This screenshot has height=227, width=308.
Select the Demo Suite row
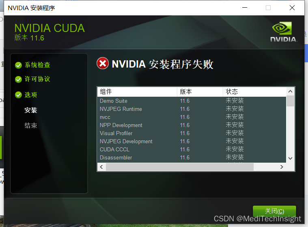coord(192,101)
